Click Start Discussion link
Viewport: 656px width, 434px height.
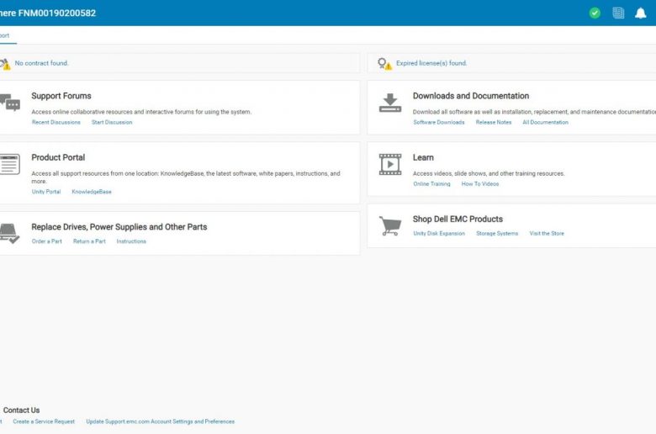[x=112, y=122]
